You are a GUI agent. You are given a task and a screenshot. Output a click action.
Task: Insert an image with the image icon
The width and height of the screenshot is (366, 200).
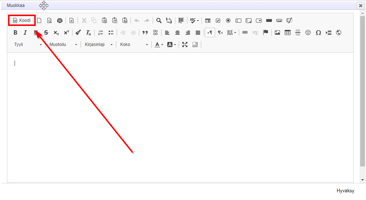(x=277, y=33)
